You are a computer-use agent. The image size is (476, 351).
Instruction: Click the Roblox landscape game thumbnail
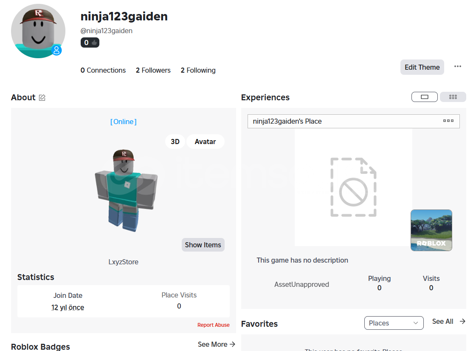point(431,230)
